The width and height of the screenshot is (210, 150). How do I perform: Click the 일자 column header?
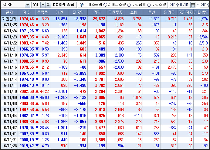9,12
